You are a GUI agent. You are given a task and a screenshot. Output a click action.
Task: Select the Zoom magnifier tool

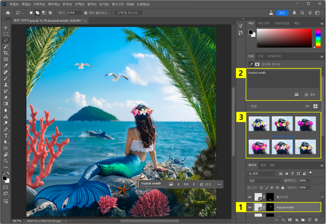tap(6, 161)
